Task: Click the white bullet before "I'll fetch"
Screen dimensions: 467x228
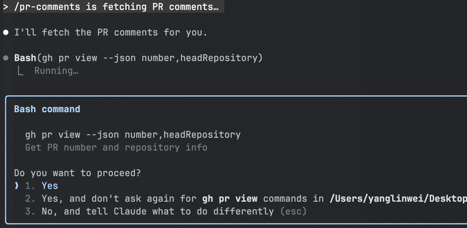Action: 6,33
